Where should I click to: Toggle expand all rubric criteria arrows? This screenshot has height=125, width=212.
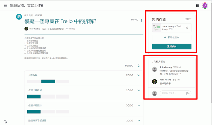(x=139, y=66)
